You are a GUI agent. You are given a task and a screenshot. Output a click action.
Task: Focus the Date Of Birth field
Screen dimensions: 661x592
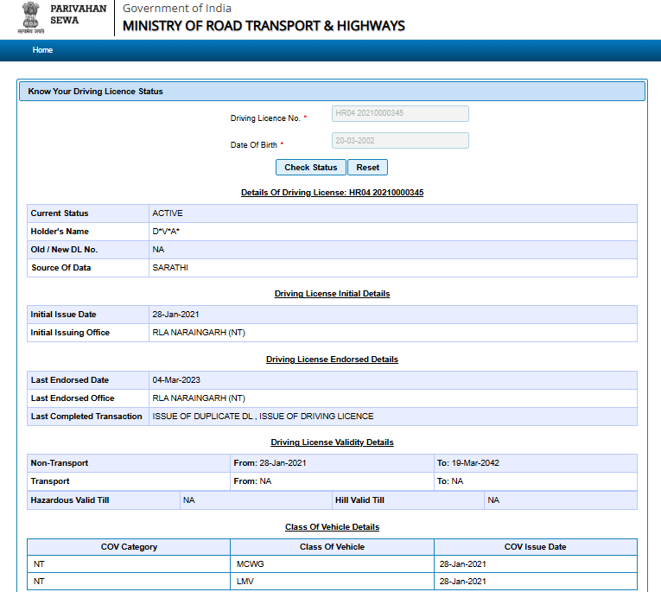coord(400,141)
